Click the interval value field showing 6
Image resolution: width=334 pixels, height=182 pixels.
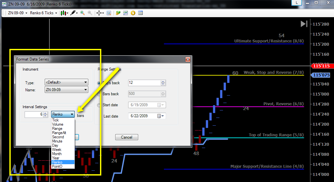[x=34, y=114]
